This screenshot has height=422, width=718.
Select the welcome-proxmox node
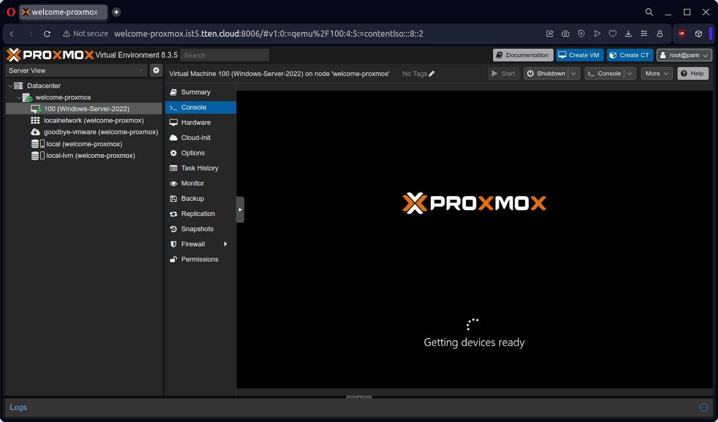coord(63,98)
